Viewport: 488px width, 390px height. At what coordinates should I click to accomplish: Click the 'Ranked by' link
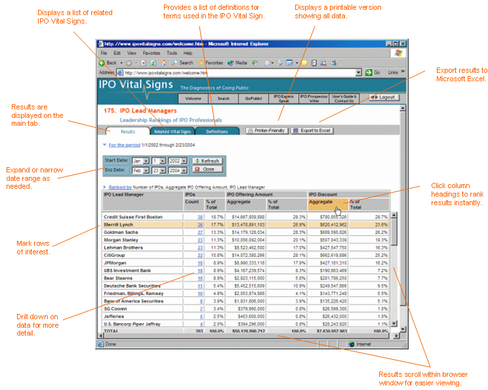coord(120,187)
